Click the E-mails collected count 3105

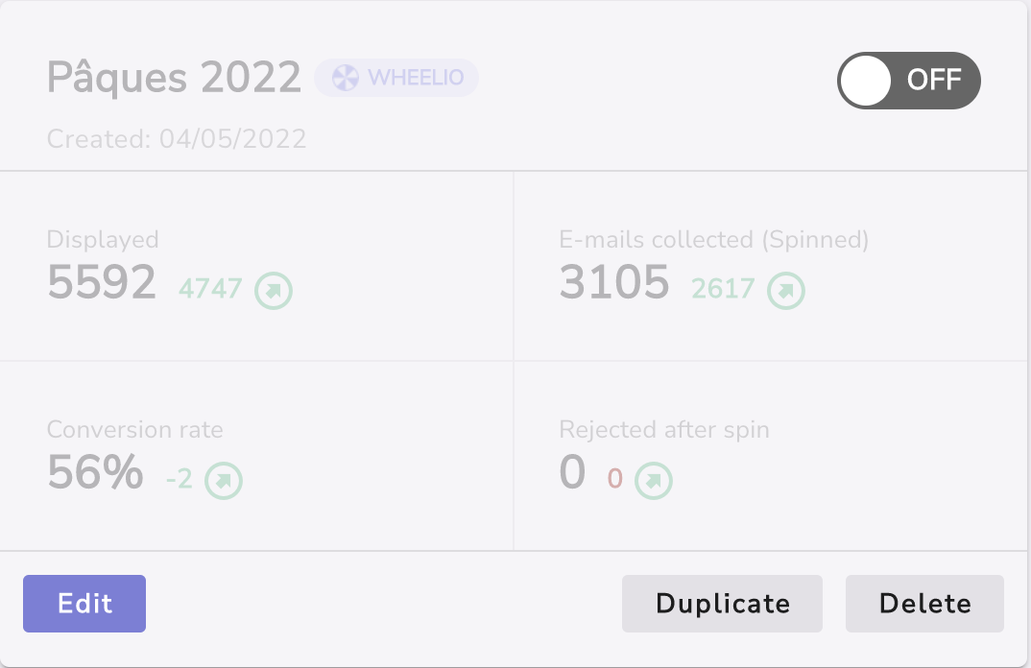[x=614, y=282]
